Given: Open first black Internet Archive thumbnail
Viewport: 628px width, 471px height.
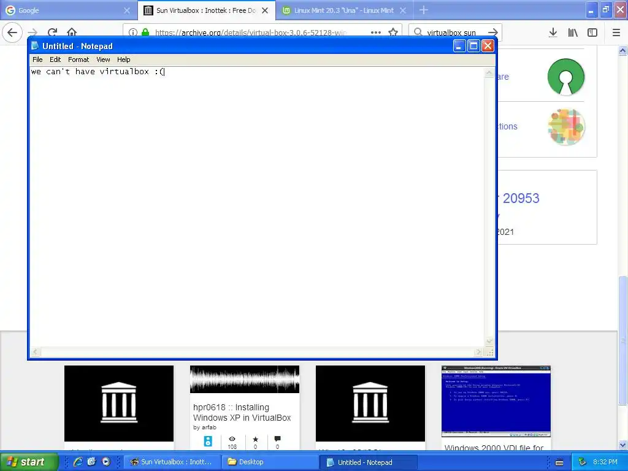Looking at the screenshot, I should pos(119,404).
